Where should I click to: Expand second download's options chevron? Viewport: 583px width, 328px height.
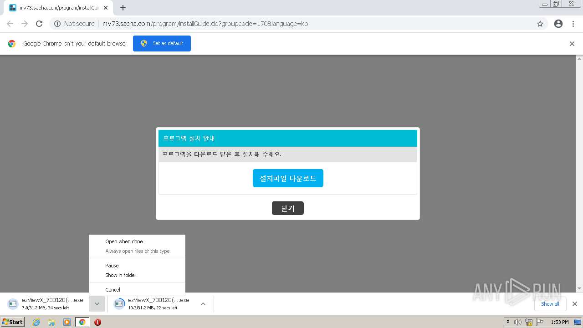[x=203, y=304]
